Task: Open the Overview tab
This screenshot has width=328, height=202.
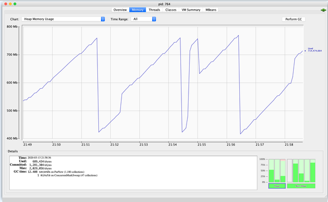Action: (x=120, y=10)
